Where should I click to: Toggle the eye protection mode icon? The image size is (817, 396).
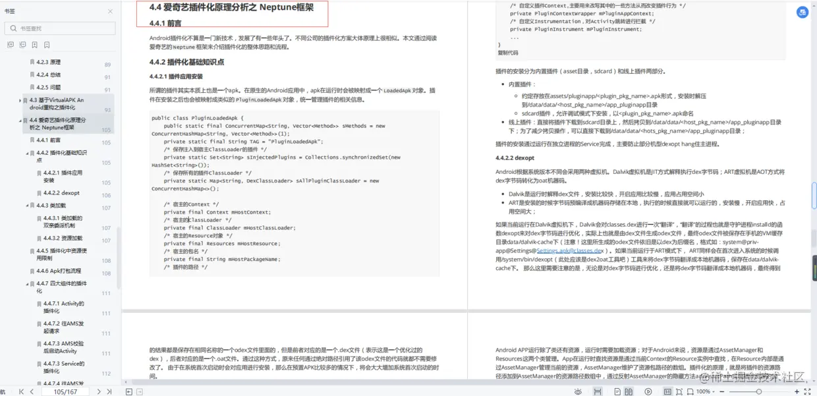[x=578, y=391]
